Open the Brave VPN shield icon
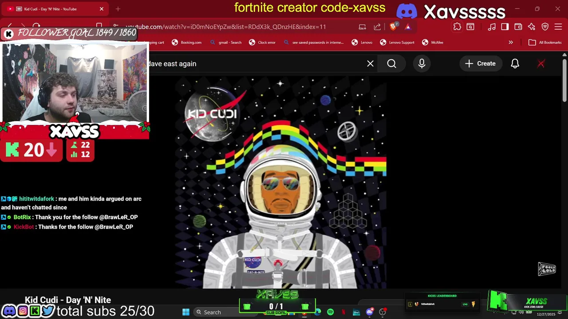568x319 pixels. coord(545,27)
